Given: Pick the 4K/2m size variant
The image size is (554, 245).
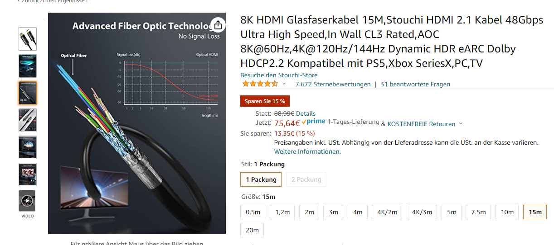Looking at the screenshot, I should click(x=387, y=212).
